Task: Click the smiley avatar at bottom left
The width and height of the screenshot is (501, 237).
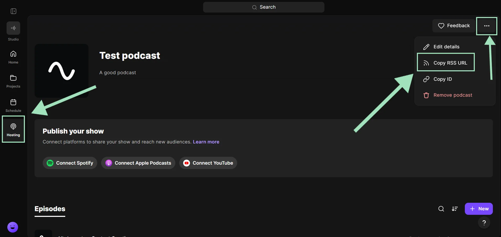Action: click(x=12, y=227)
